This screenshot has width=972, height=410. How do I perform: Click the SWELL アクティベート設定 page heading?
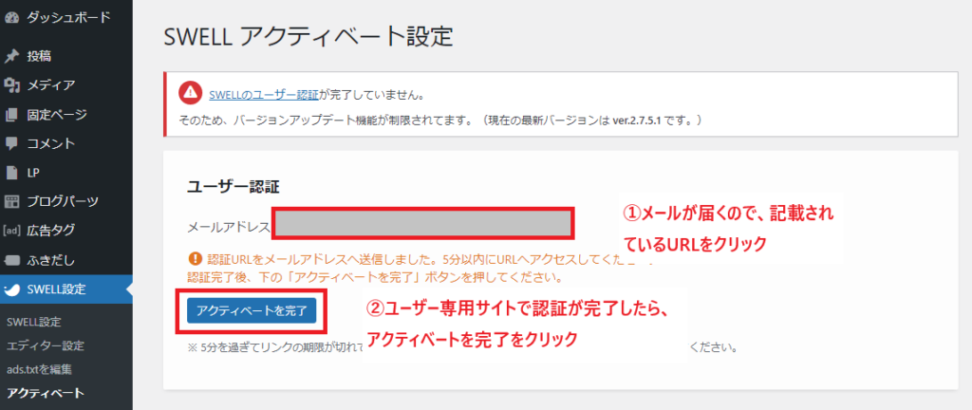pyautogui.click(x=308, y=37)
